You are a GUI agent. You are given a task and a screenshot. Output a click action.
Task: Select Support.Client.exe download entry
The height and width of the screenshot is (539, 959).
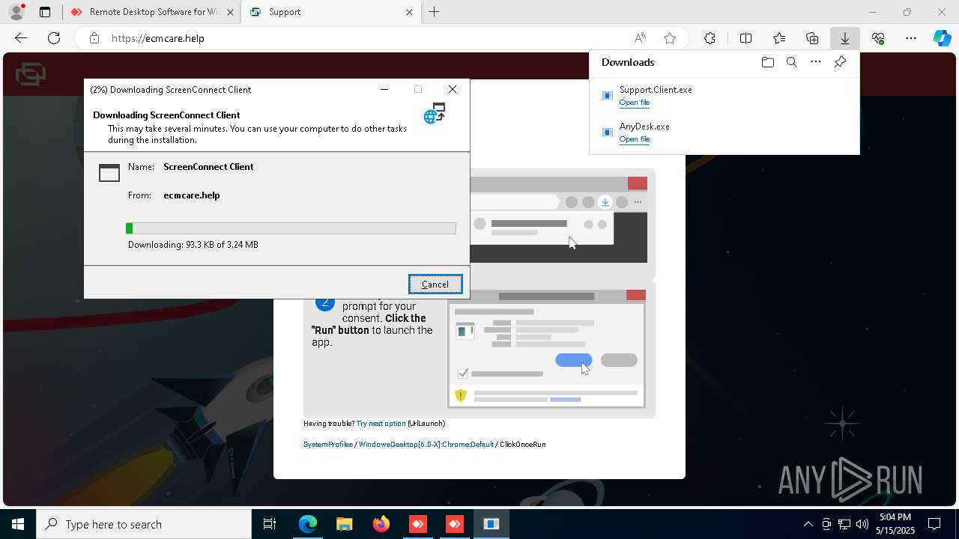[724, 96]
